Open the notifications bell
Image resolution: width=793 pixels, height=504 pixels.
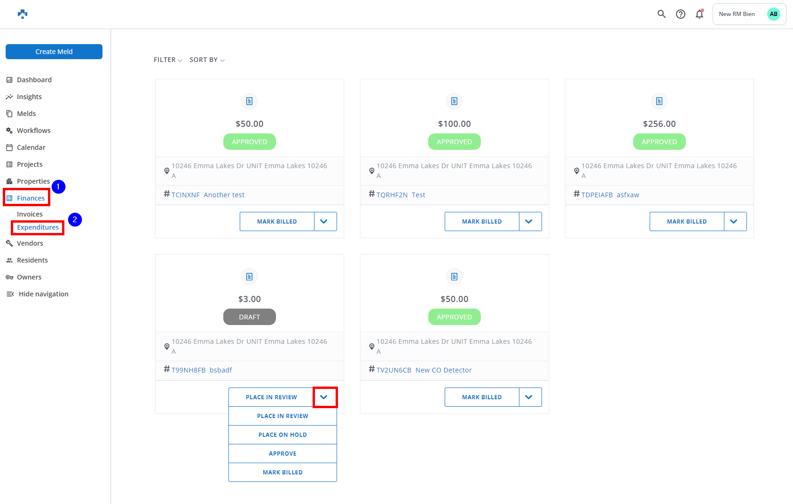(x=699, y=14)
